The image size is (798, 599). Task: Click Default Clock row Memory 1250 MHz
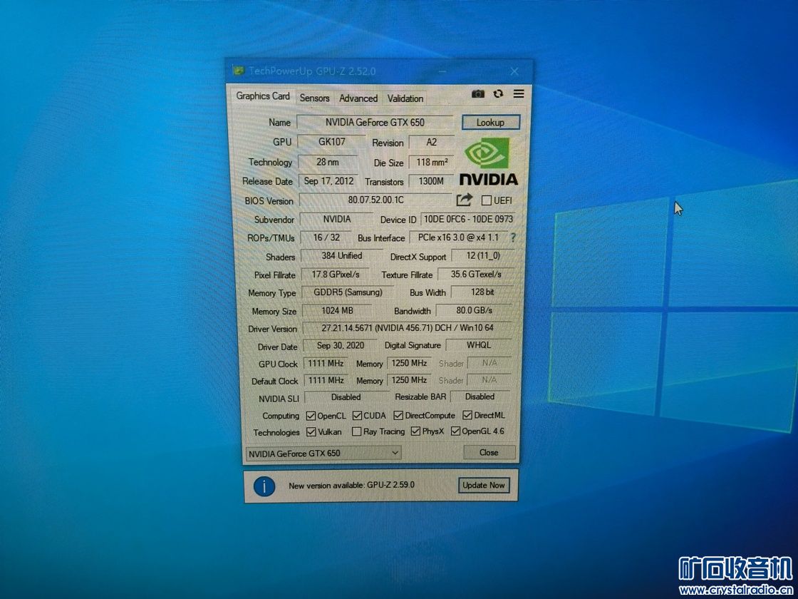(x=409, y=380)
